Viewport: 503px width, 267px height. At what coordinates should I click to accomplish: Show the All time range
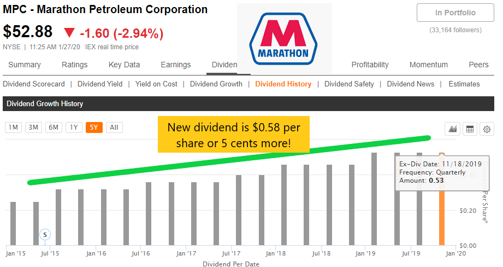pos(114,127)
